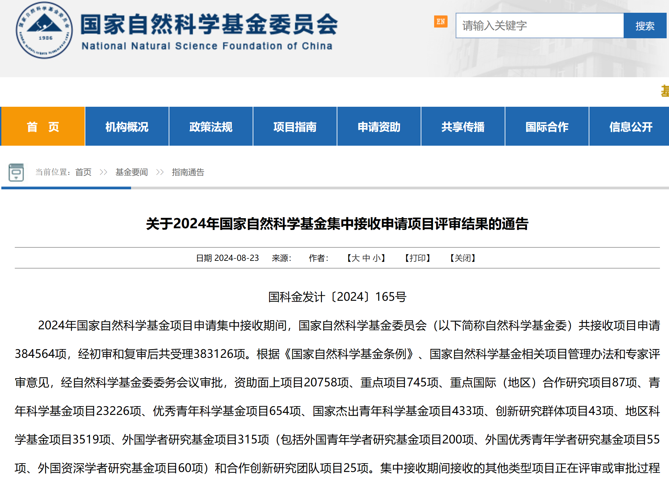The width and height of the screenshot is (669, 477).
Task: Open the 信息公开 menu item
Action: [x=629, y=127]
